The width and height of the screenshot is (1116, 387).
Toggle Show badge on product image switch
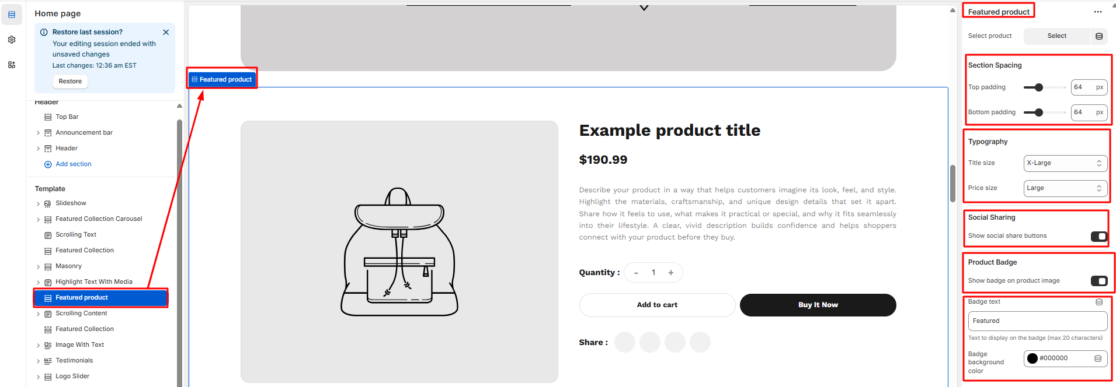[x=1098, y=281]
